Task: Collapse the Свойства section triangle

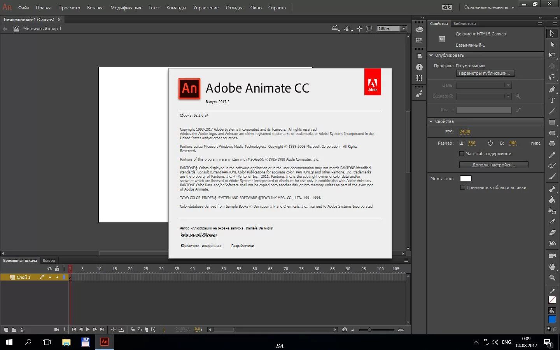Action: pyautogui.click(x=431, y=121)
